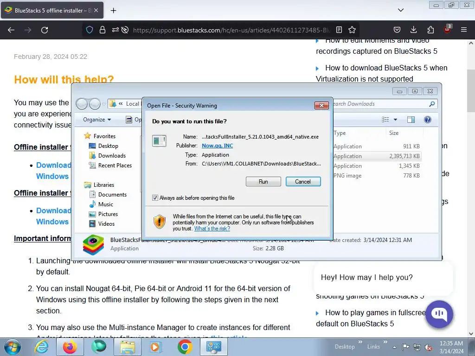The height and width of the screenshot is (356, 475).
Task: Sort files by the Type column header
Action: click(359, 133)
